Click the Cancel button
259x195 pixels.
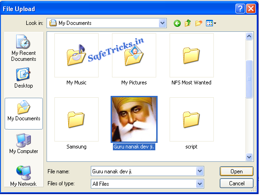coord(236,183)
